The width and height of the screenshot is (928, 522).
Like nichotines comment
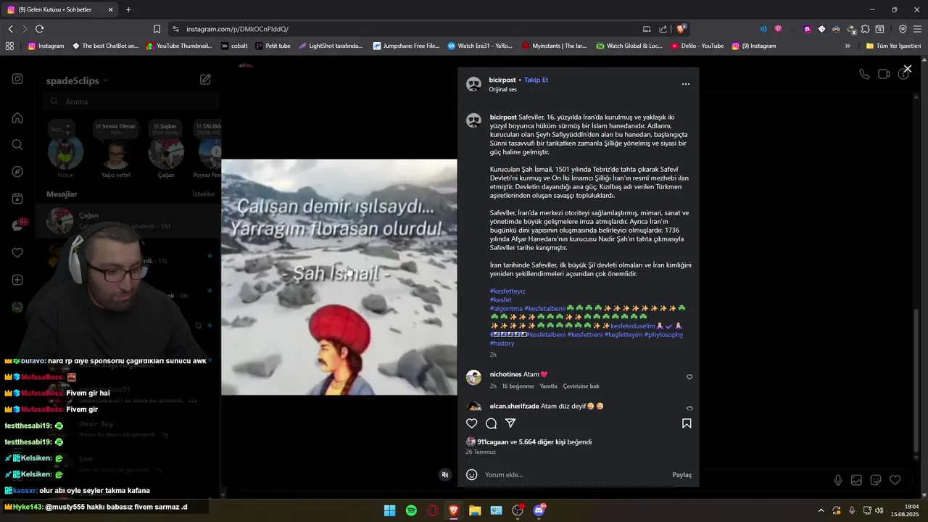689,377
